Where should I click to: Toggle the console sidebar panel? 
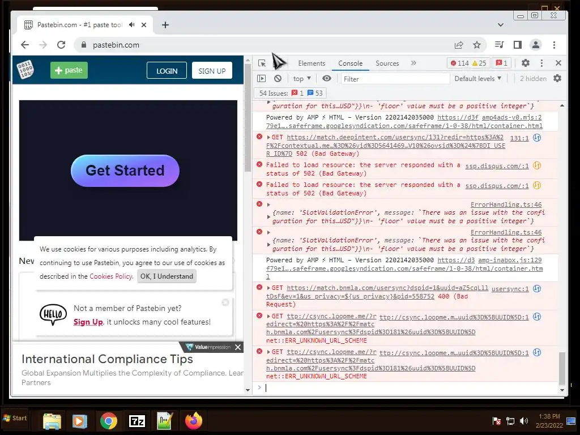coord(262,78)
